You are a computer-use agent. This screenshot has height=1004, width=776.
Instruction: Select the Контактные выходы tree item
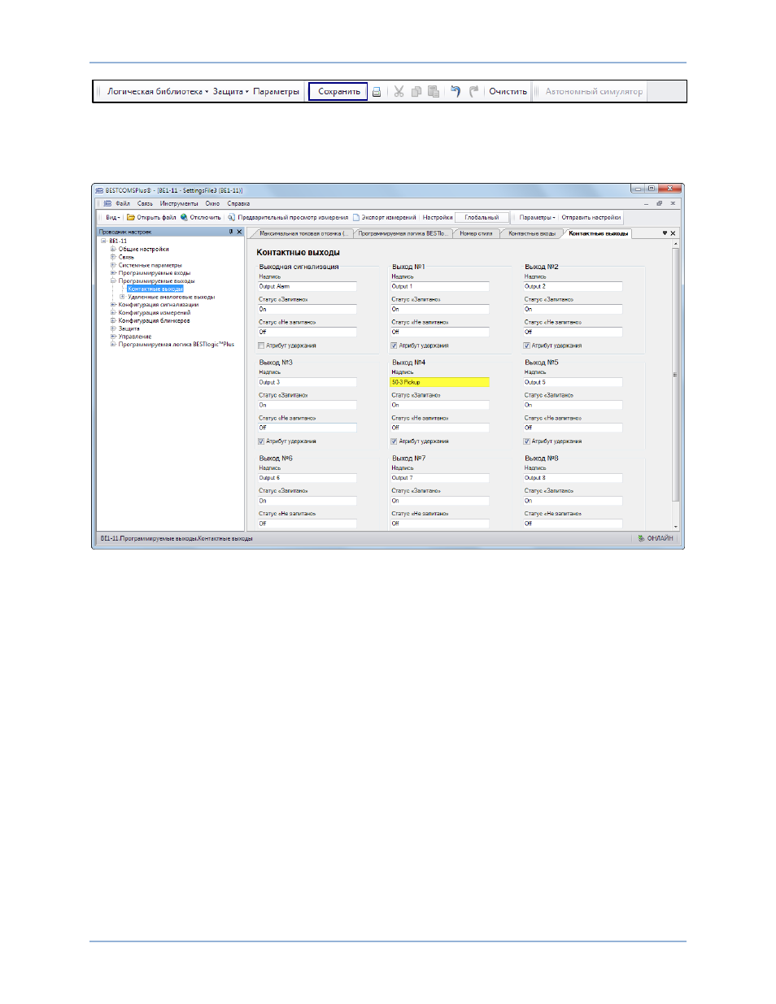(x=155, y=289)
